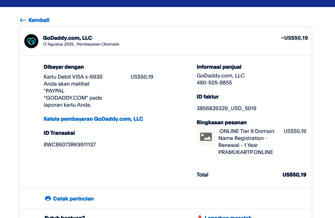
Task: Click the order item image placeholder
Action: pyautogui.click(x=206, y=137)
